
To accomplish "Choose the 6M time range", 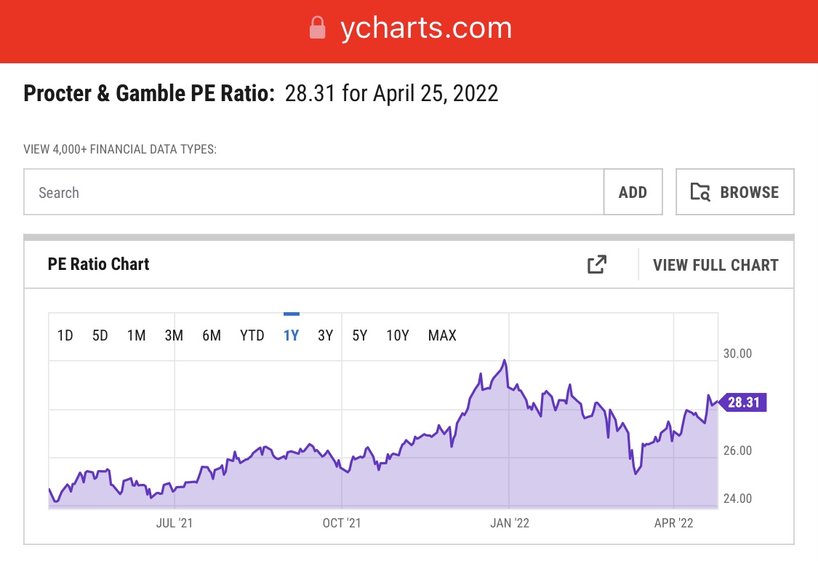I will coord(212,335).
